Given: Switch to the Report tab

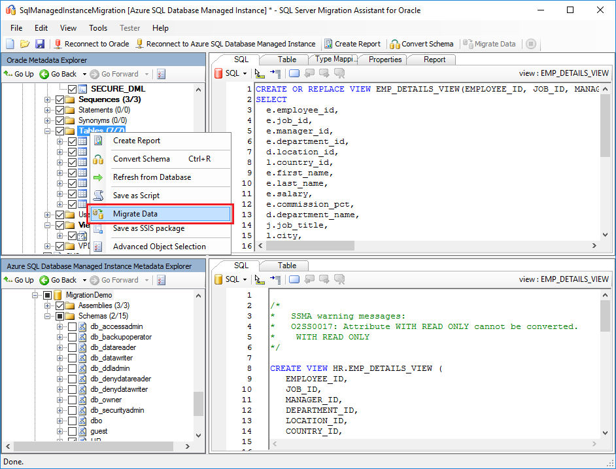Looking at the screenshot, I should tap(434, 60).
